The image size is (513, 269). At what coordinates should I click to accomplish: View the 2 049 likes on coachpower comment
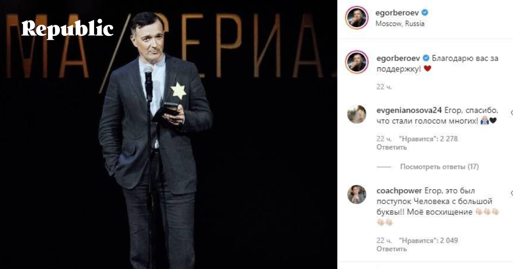click(x=428, y=240)
